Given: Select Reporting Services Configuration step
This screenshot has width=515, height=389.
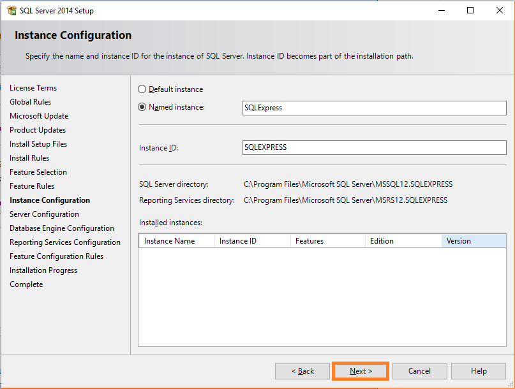Looking at the screenshot, I should [65, 242].
